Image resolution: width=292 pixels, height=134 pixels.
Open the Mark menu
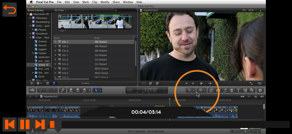(x=86, y=2)
